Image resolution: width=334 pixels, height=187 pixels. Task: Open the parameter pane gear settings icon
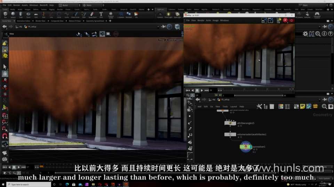(x=305, y=34)
